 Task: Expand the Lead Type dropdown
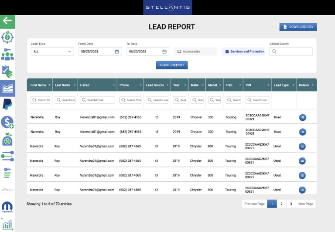click(x=52, y=51)
